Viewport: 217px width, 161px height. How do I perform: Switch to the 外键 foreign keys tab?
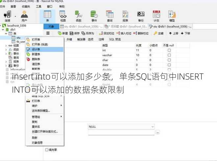click(69, 39)
